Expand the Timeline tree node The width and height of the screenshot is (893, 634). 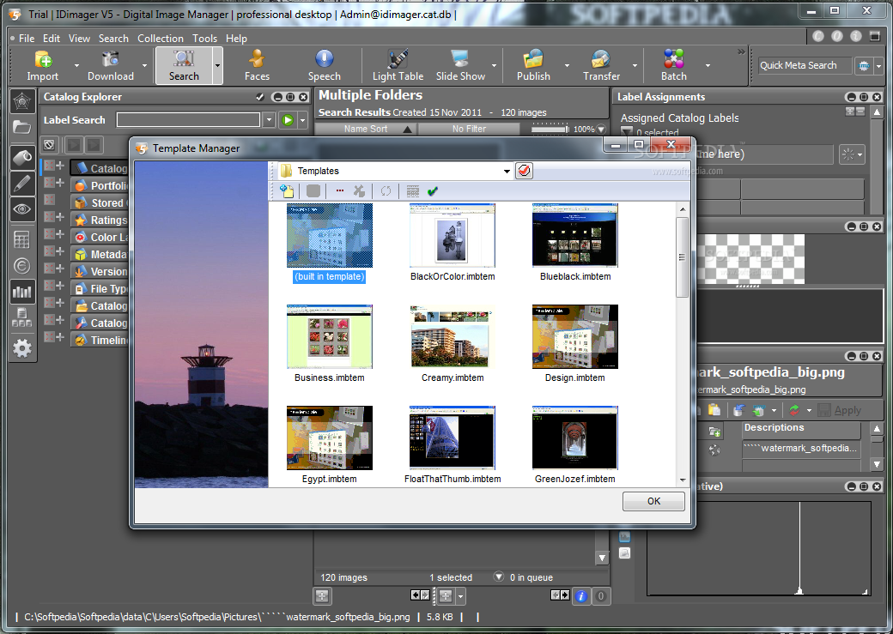pyautogui.click(x=59, y=336)
